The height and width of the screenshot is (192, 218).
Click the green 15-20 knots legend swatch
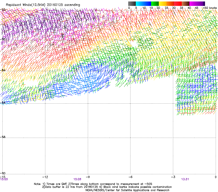(155, 4)
